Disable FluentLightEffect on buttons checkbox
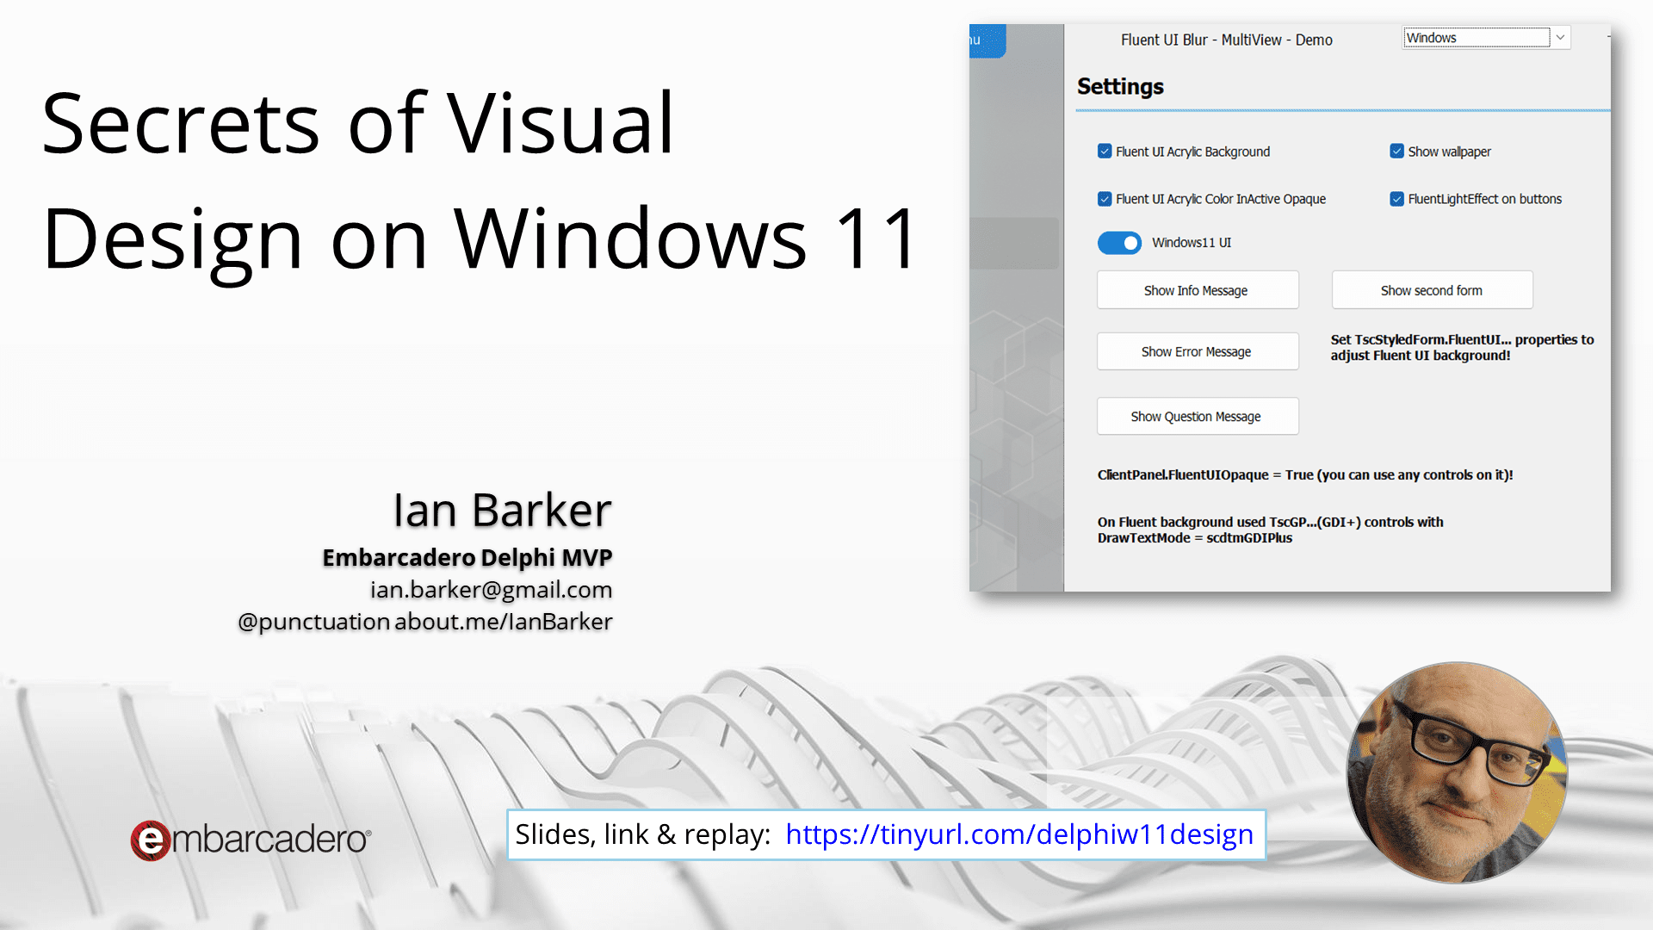The image size is (1653, 930). coord(1396,199)
